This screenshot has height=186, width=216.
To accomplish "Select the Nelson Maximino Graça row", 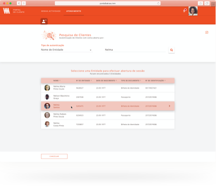I will (x=108, y=97).
